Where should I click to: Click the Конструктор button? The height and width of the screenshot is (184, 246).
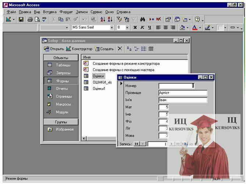[79, 49]
